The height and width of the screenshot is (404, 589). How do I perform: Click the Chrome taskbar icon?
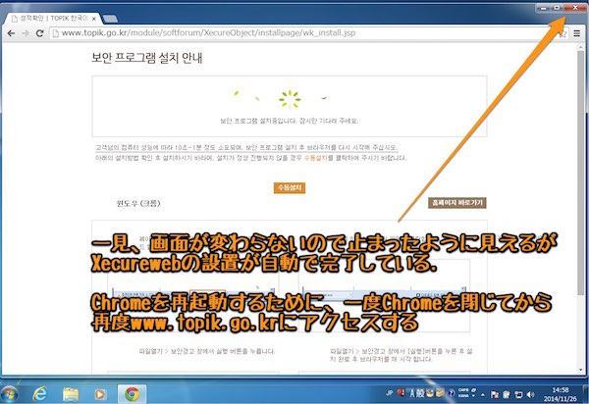click(132, 394)
